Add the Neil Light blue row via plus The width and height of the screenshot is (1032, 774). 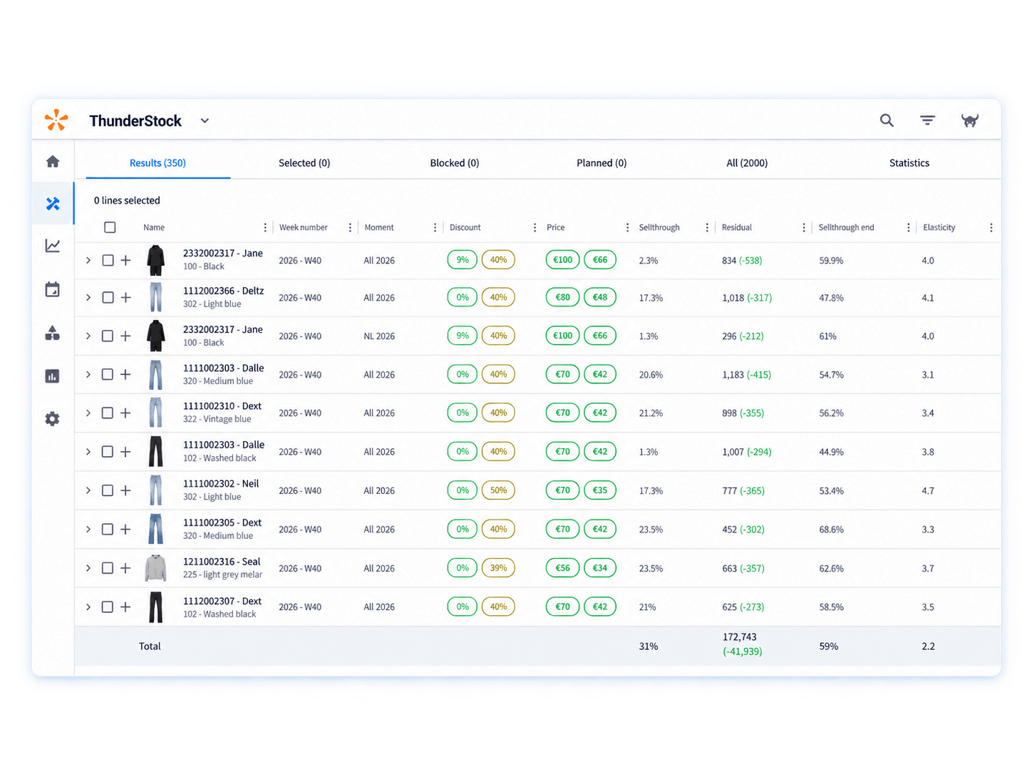coord(125,490)
